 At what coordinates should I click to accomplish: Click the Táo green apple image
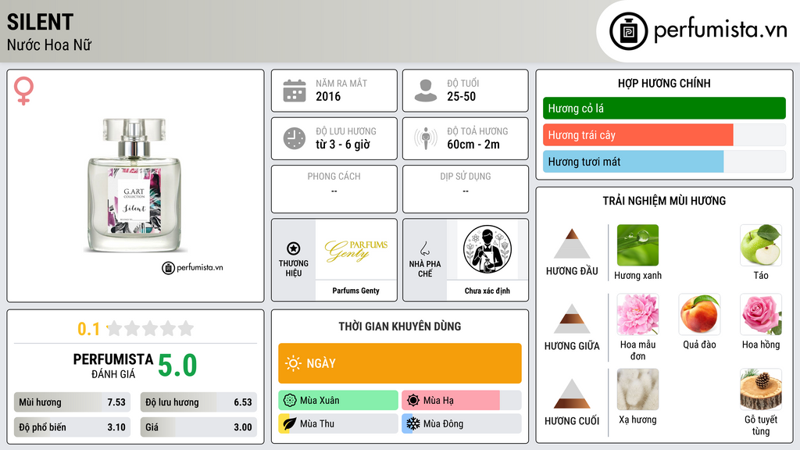point(761,245)
